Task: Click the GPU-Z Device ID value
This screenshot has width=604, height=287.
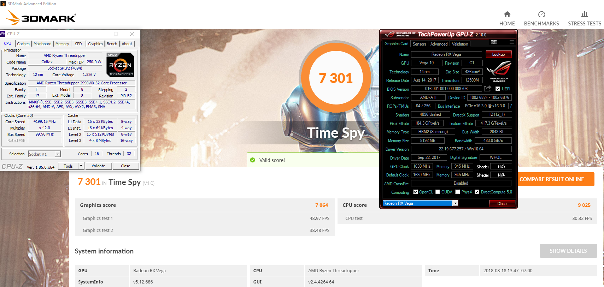Action: tap(489, 97)
